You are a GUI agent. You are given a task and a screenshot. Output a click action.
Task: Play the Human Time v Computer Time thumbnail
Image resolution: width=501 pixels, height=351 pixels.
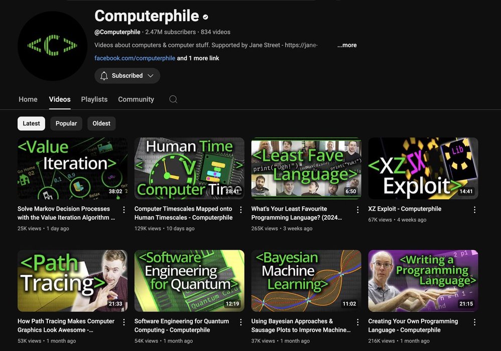tap(189, 168)
